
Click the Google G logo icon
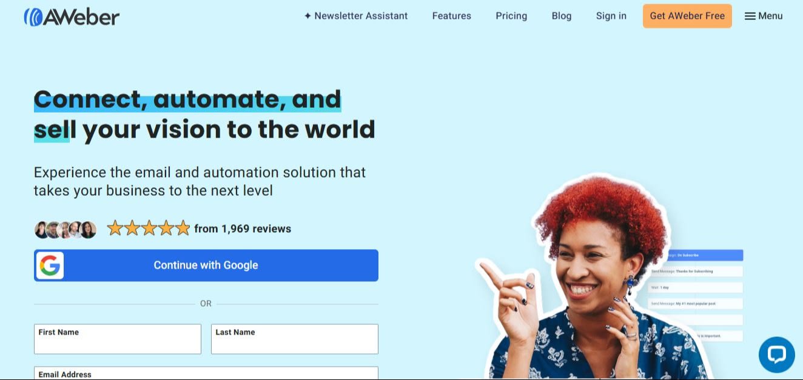tap(50, 265)
